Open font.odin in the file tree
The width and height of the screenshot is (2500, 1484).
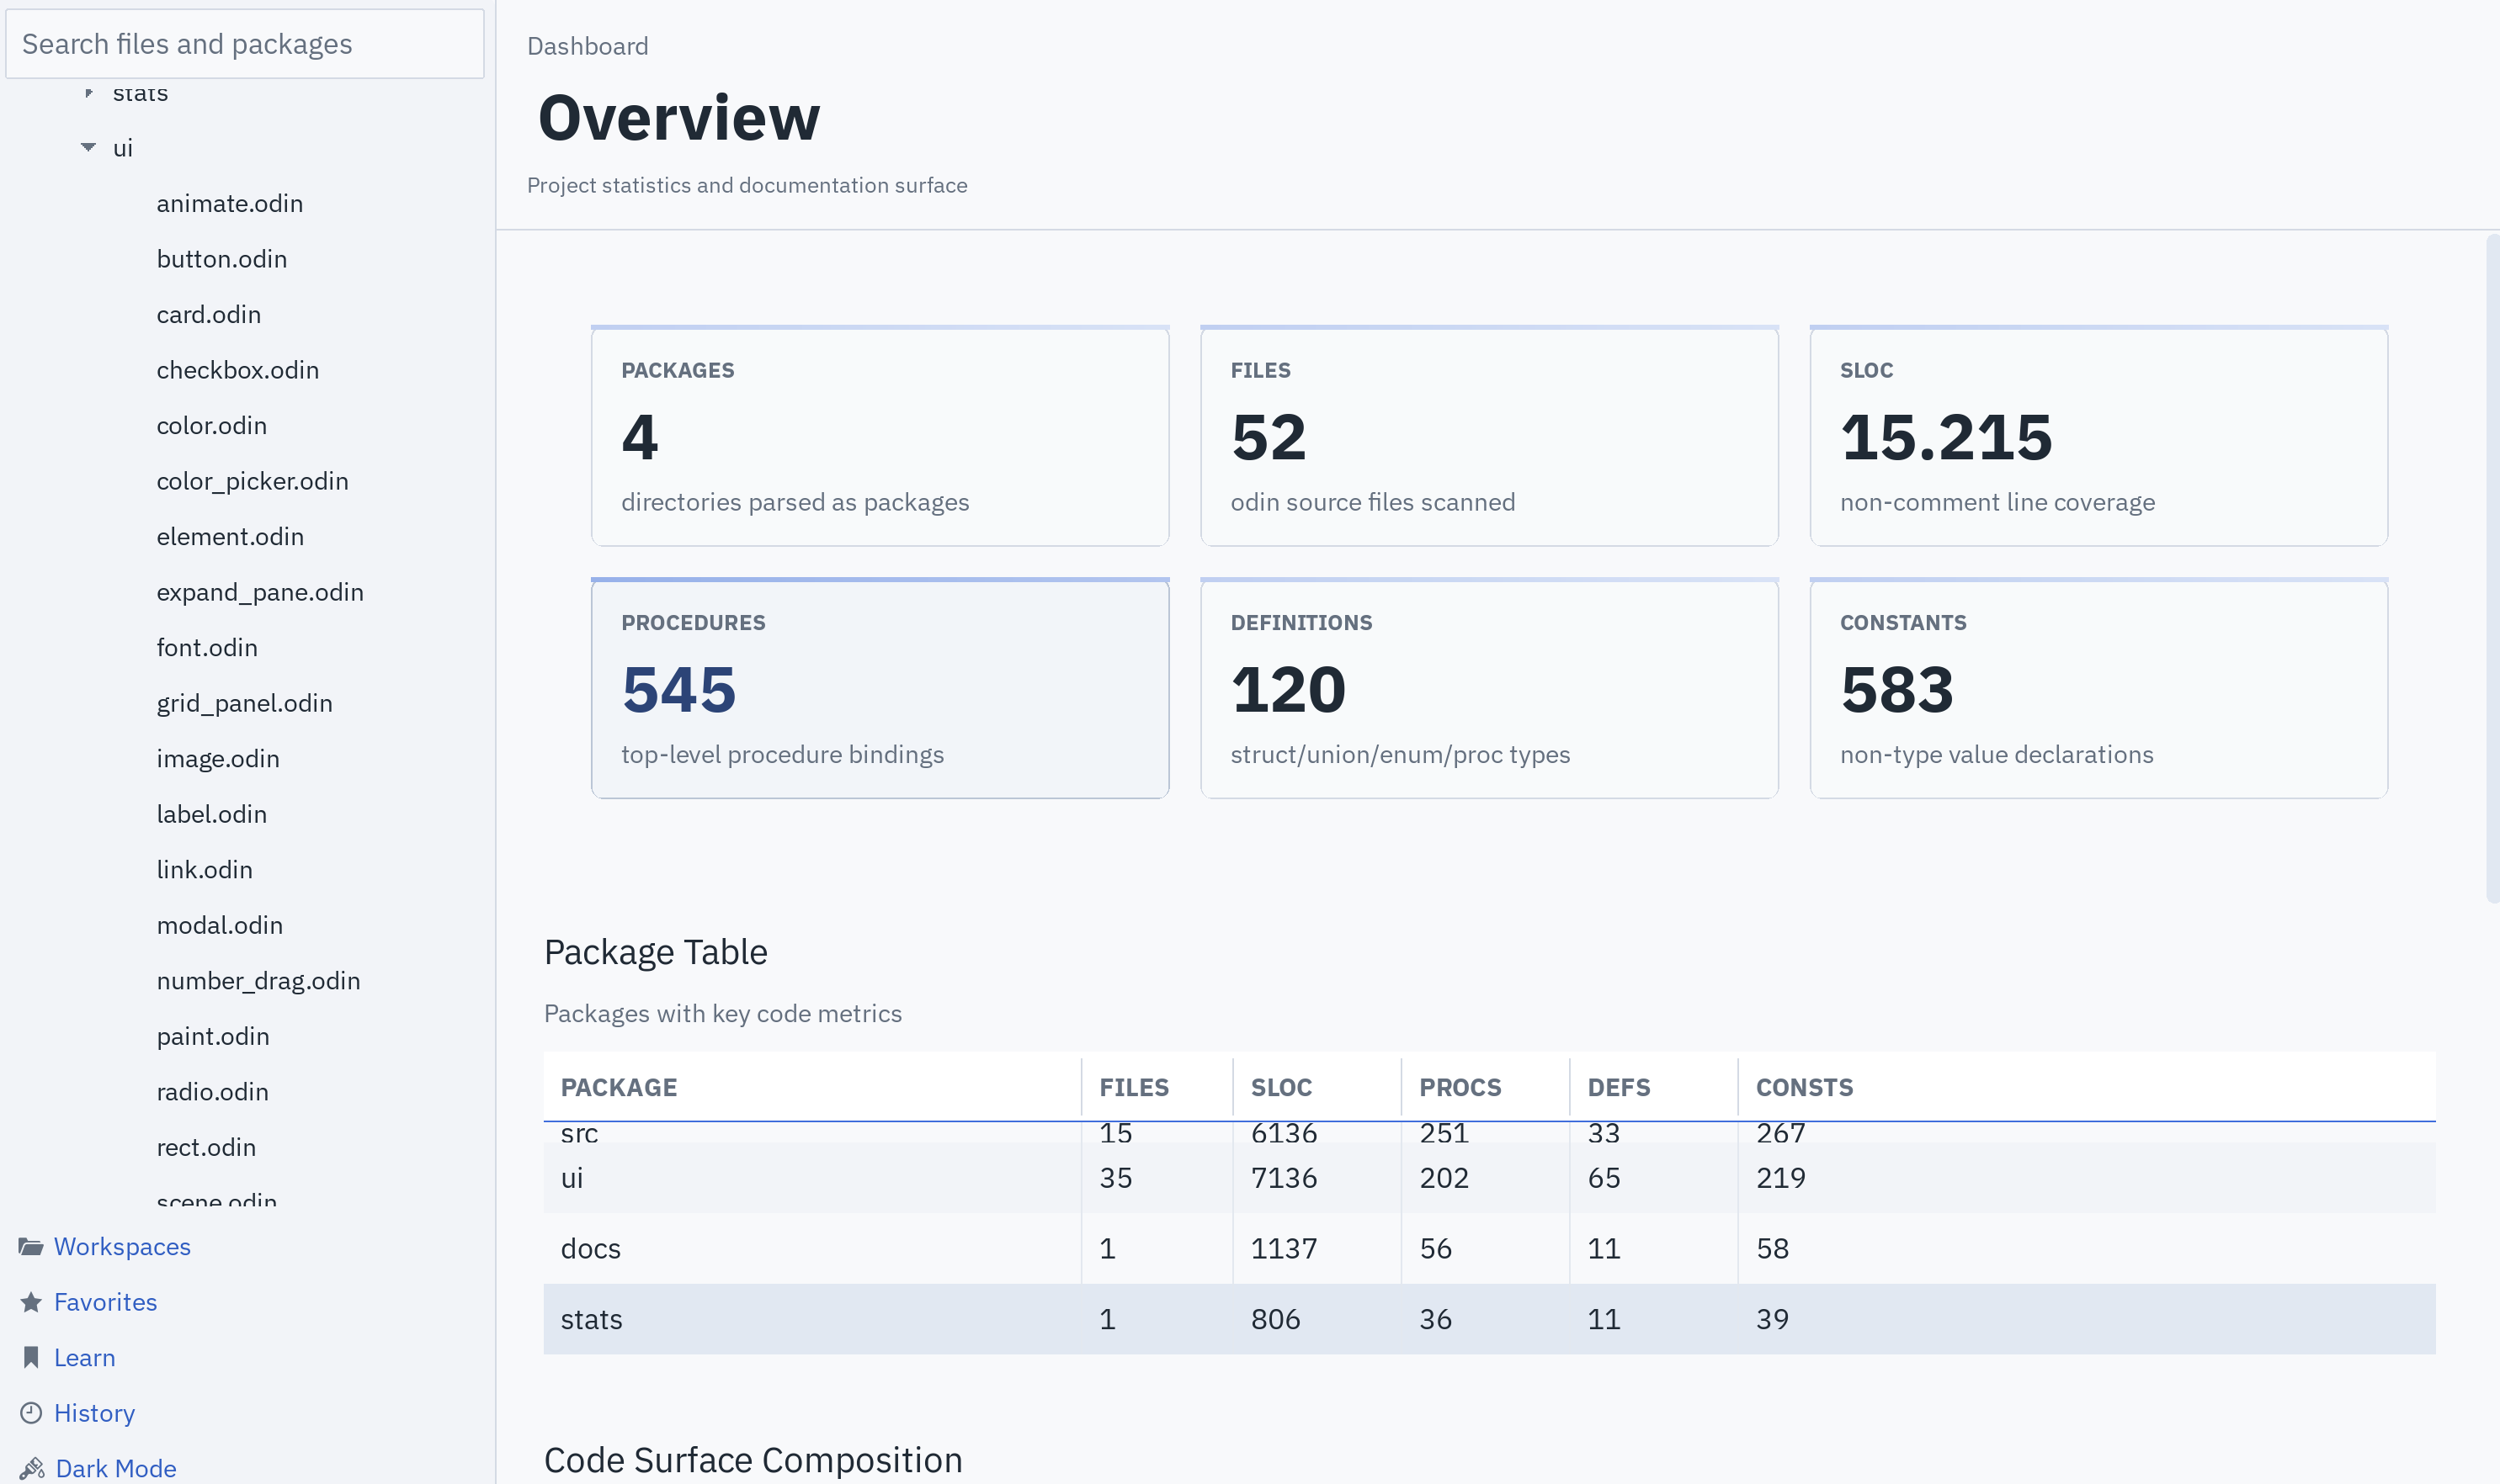click(x=206, y=647)
